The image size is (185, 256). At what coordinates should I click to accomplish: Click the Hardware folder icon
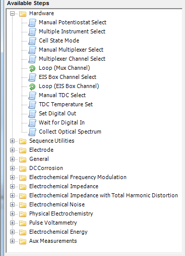pos(23,14)
